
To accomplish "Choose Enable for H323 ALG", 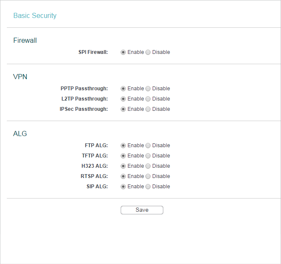I will click(123, 166).
